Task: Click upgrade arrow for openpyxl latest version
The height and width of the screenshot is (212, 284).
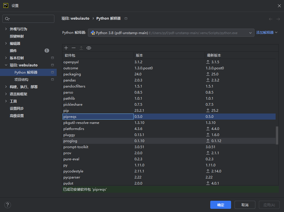Action: (x=208, y=62)
